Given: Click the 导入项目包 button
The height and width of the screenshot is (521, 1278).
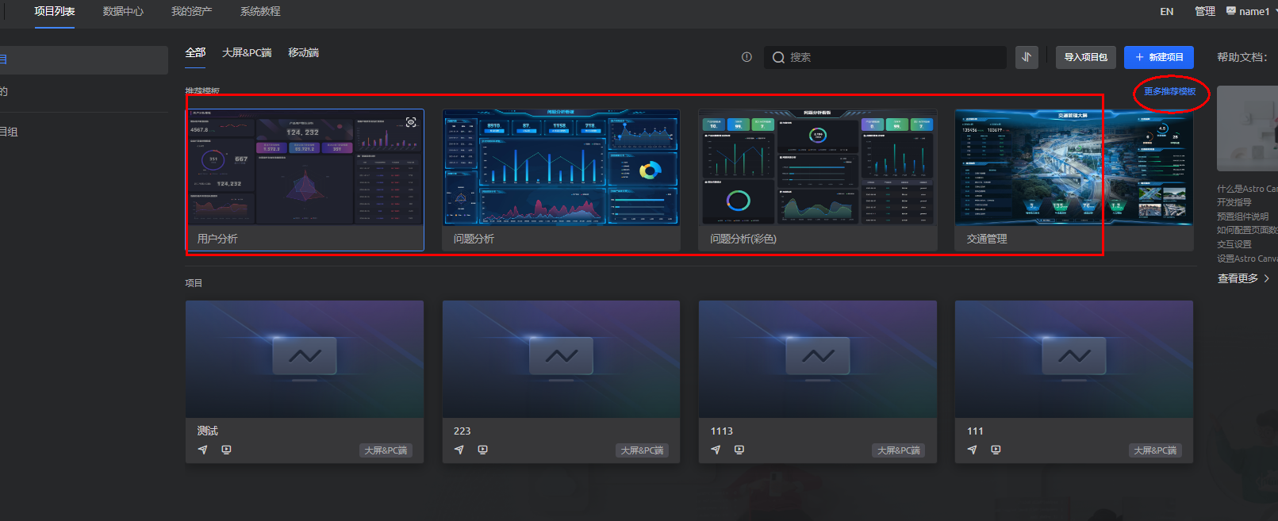Looking at the screenshot, I should pyautogui.click(x=1086, y=57).
